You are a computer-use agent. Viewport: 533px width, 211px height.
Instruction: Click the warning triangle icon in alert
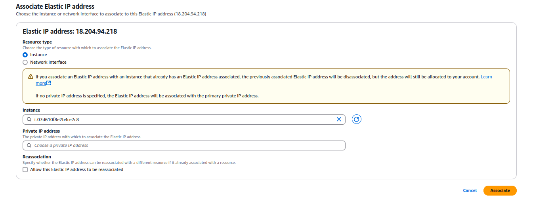(31, 77)
